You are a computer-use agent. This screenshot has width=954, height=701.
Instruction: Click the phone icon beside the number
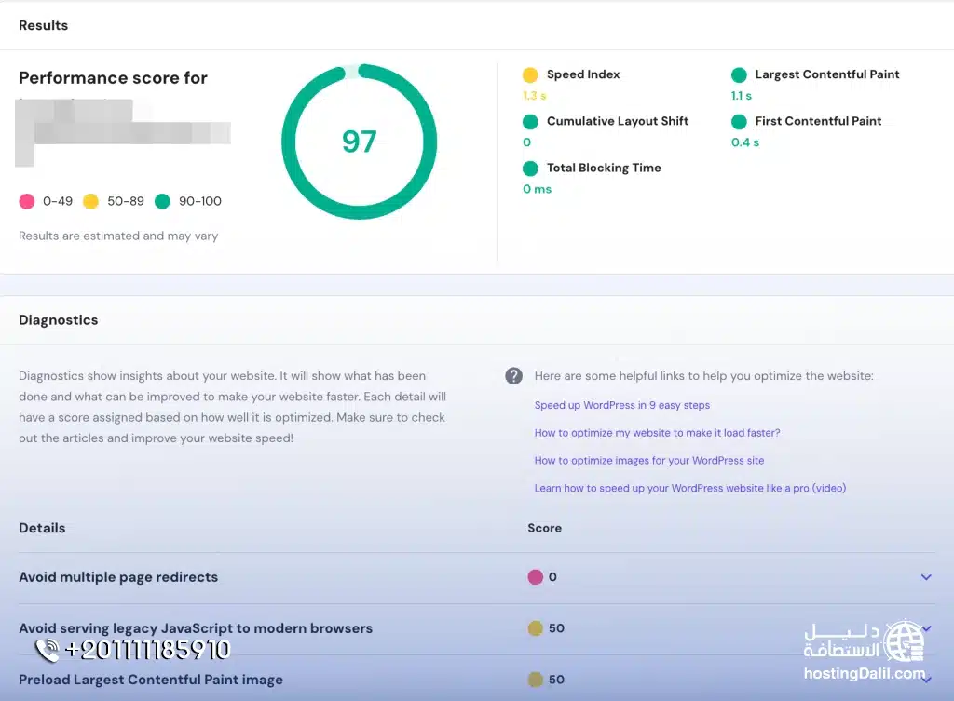click(x=48, y=649)
